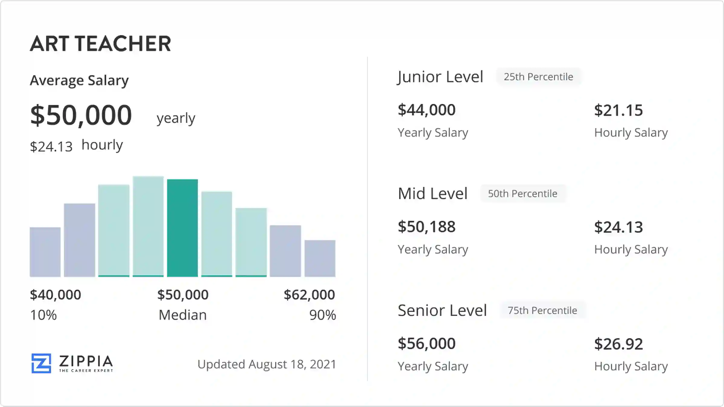
Task: Click the Zippia The Career Expert wordmark
Action: point(86,363)
